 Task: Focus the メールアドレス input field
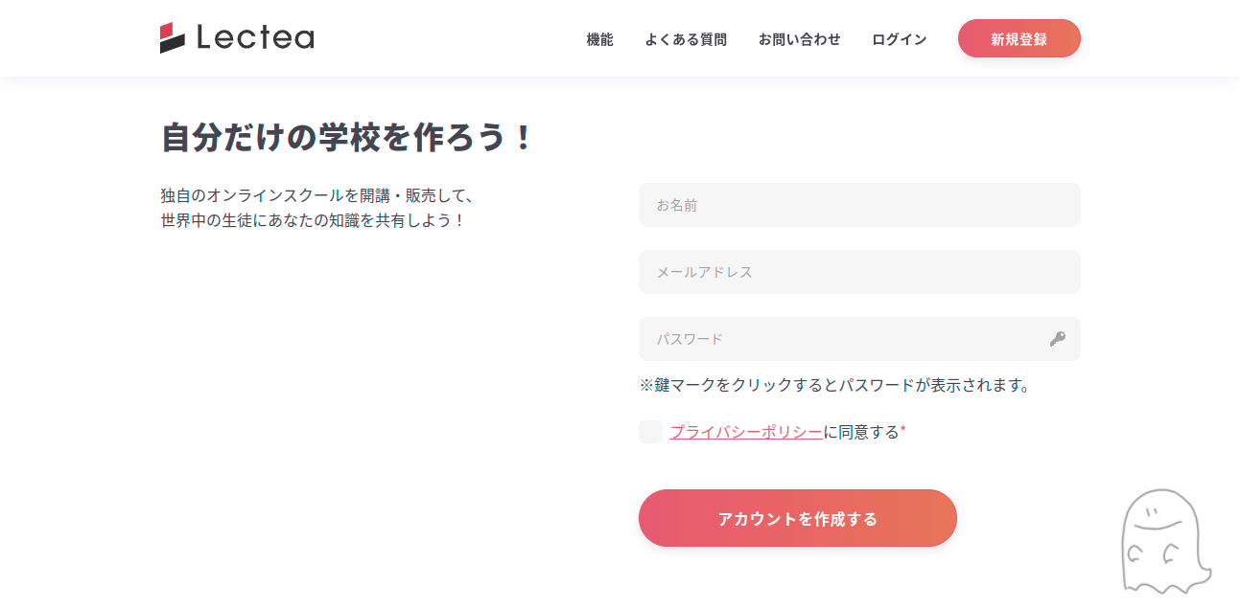pos(859,272)
